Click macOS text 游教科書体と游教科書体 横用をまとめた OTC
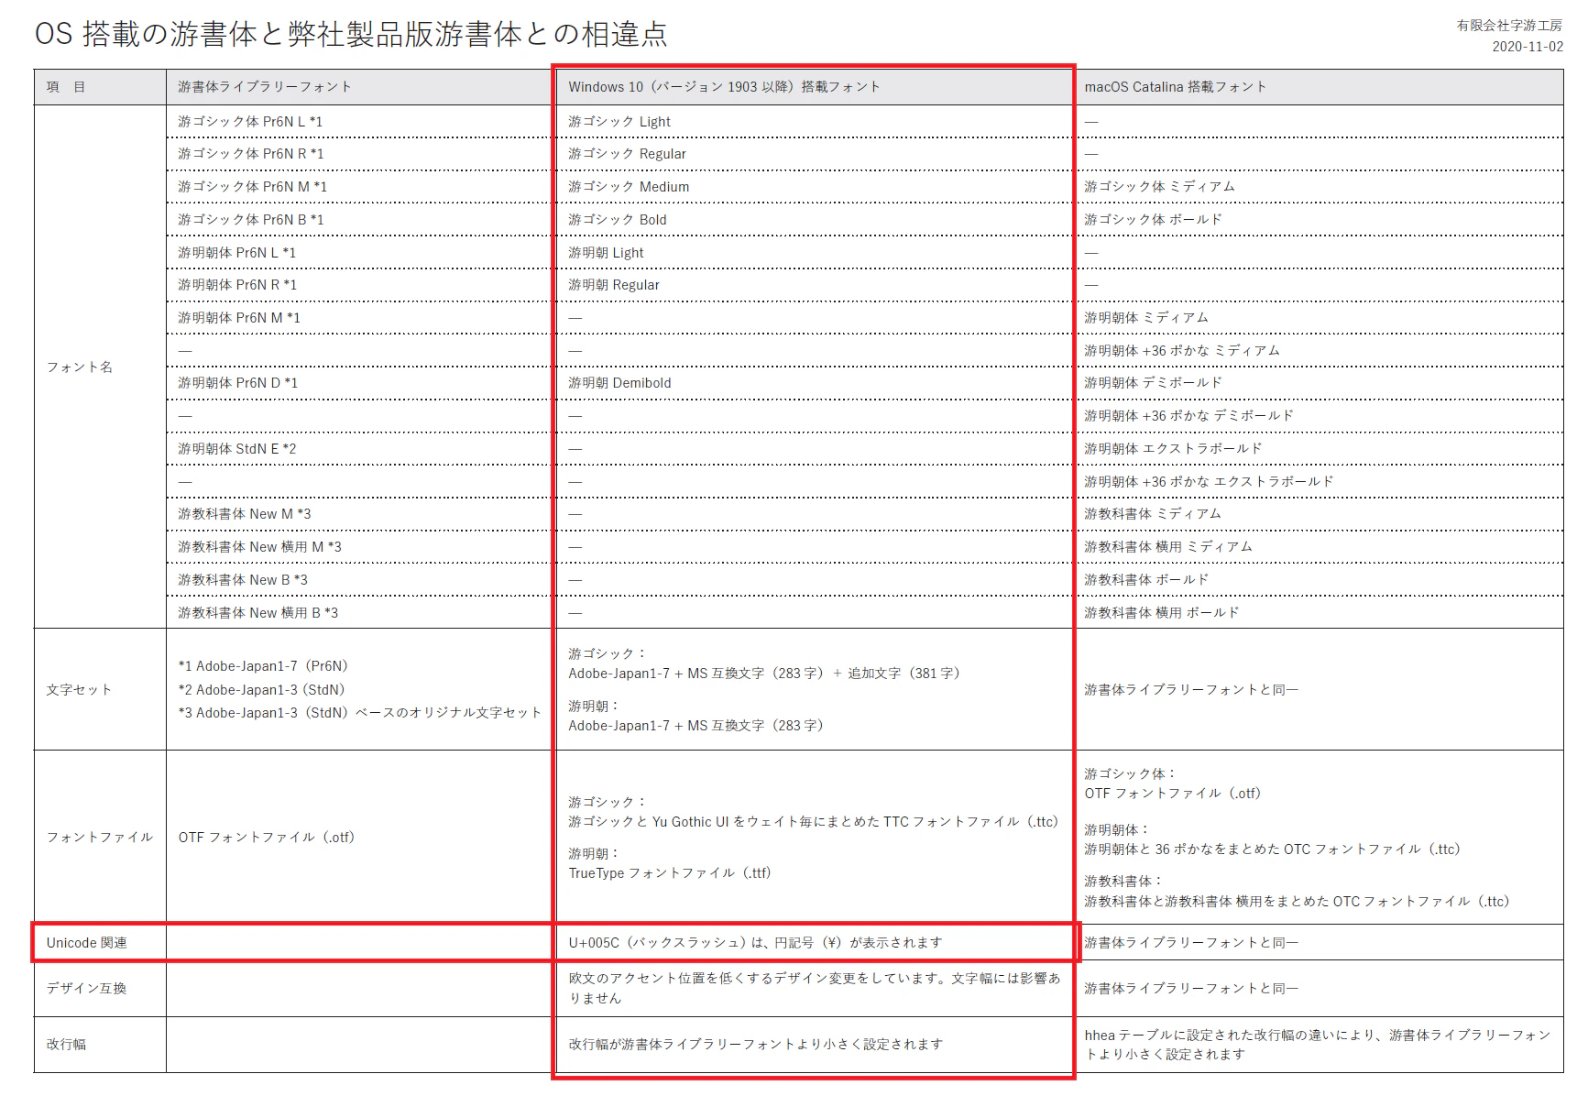 [x=1297, y=902]
